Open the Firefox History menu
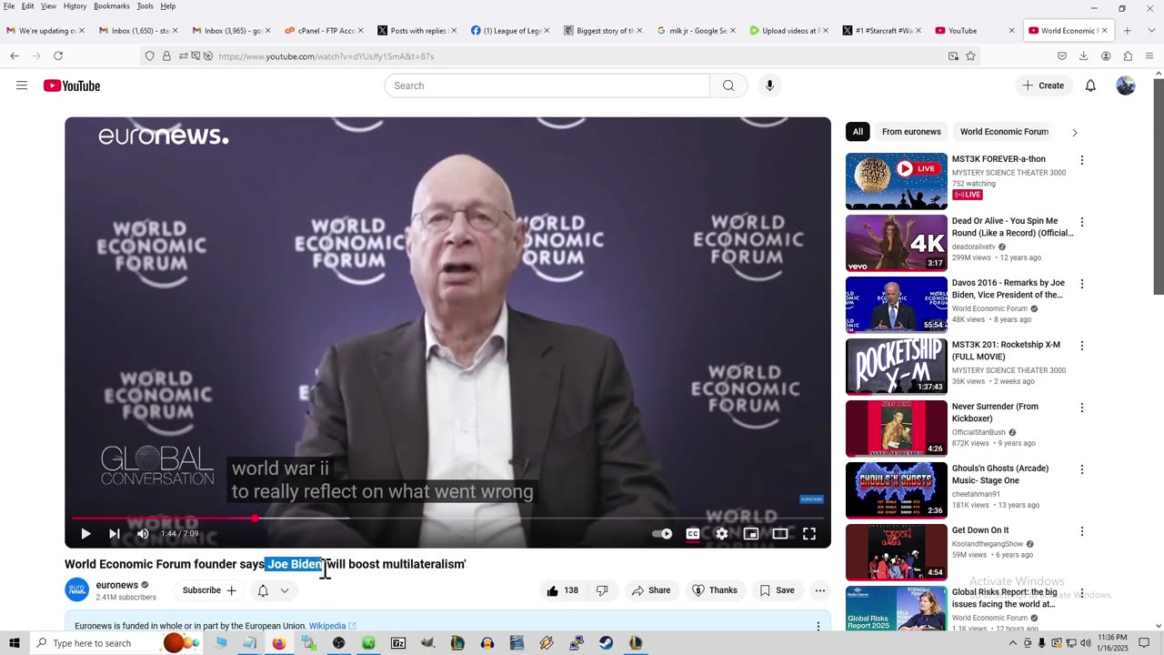 point(75,6)
